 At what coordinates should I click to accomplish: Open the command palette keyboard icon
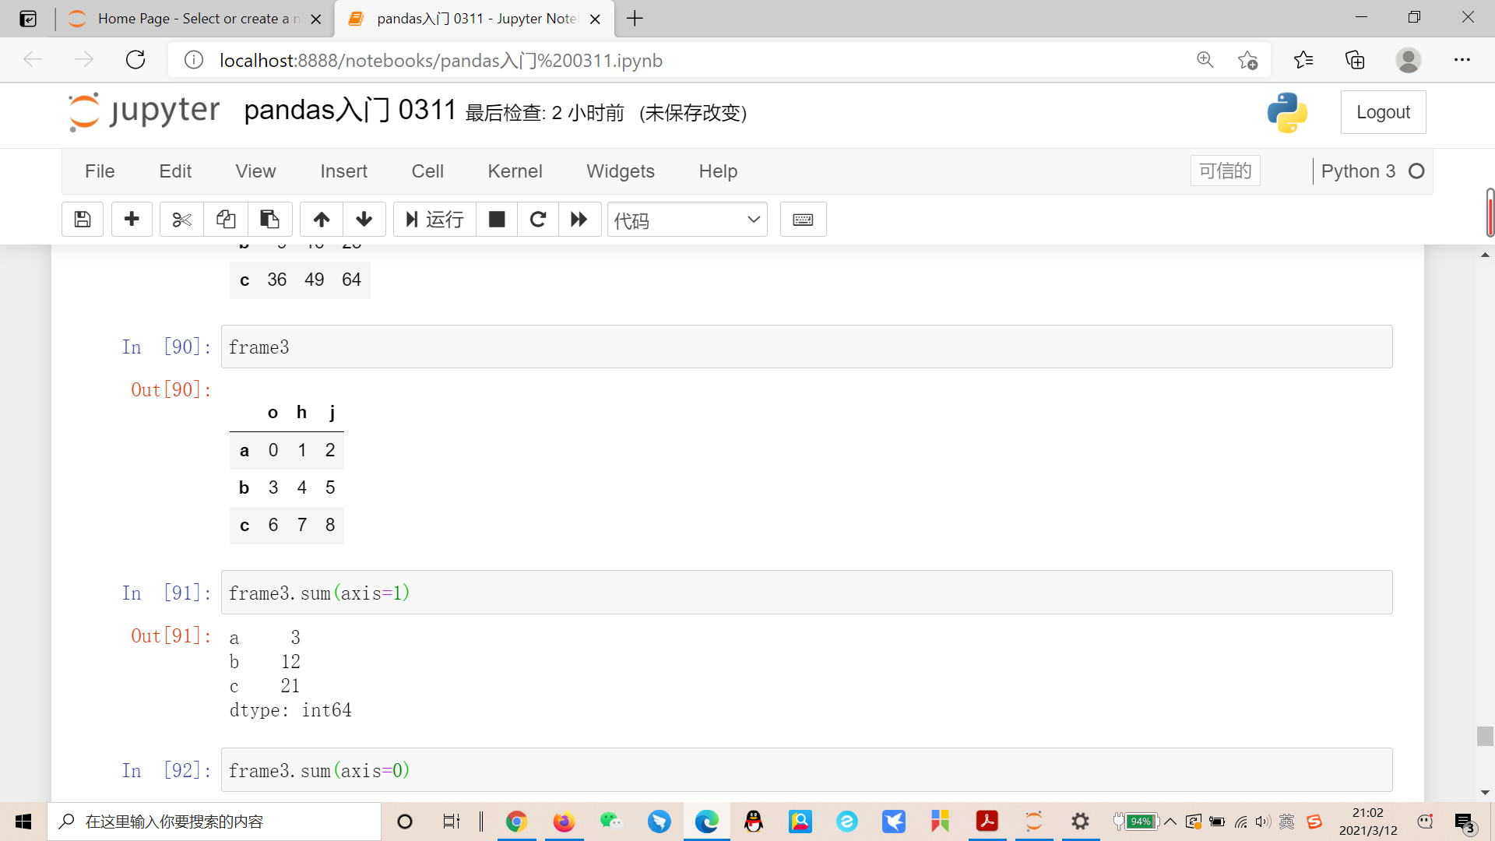click(x=803, y=220)
